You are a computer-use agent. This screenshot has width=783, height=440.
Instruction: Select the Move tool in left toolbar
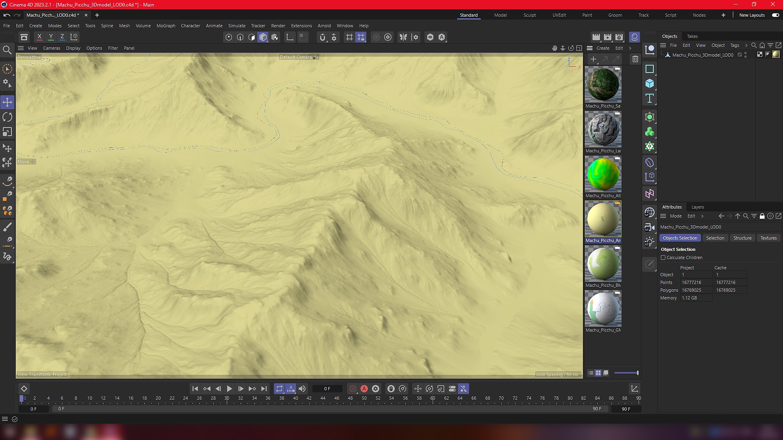[7, 102]
